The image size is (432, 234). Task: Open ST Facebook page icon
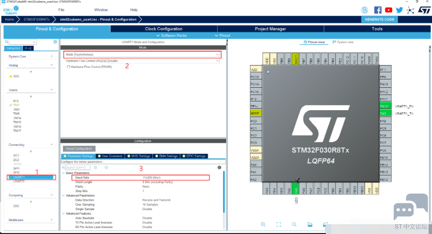[x=378, y=10]
